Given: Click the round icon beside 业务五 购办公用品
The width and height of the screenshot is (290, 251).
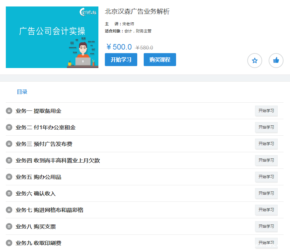Looking at the screenshot, I should pos(9,177).
